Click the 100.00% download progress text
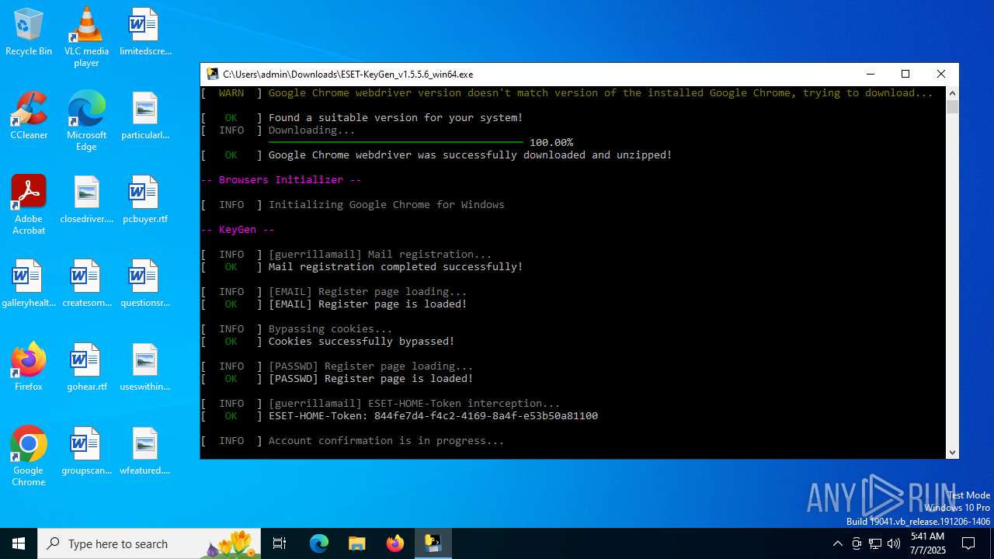994x559 pixels. click(551, 143)
